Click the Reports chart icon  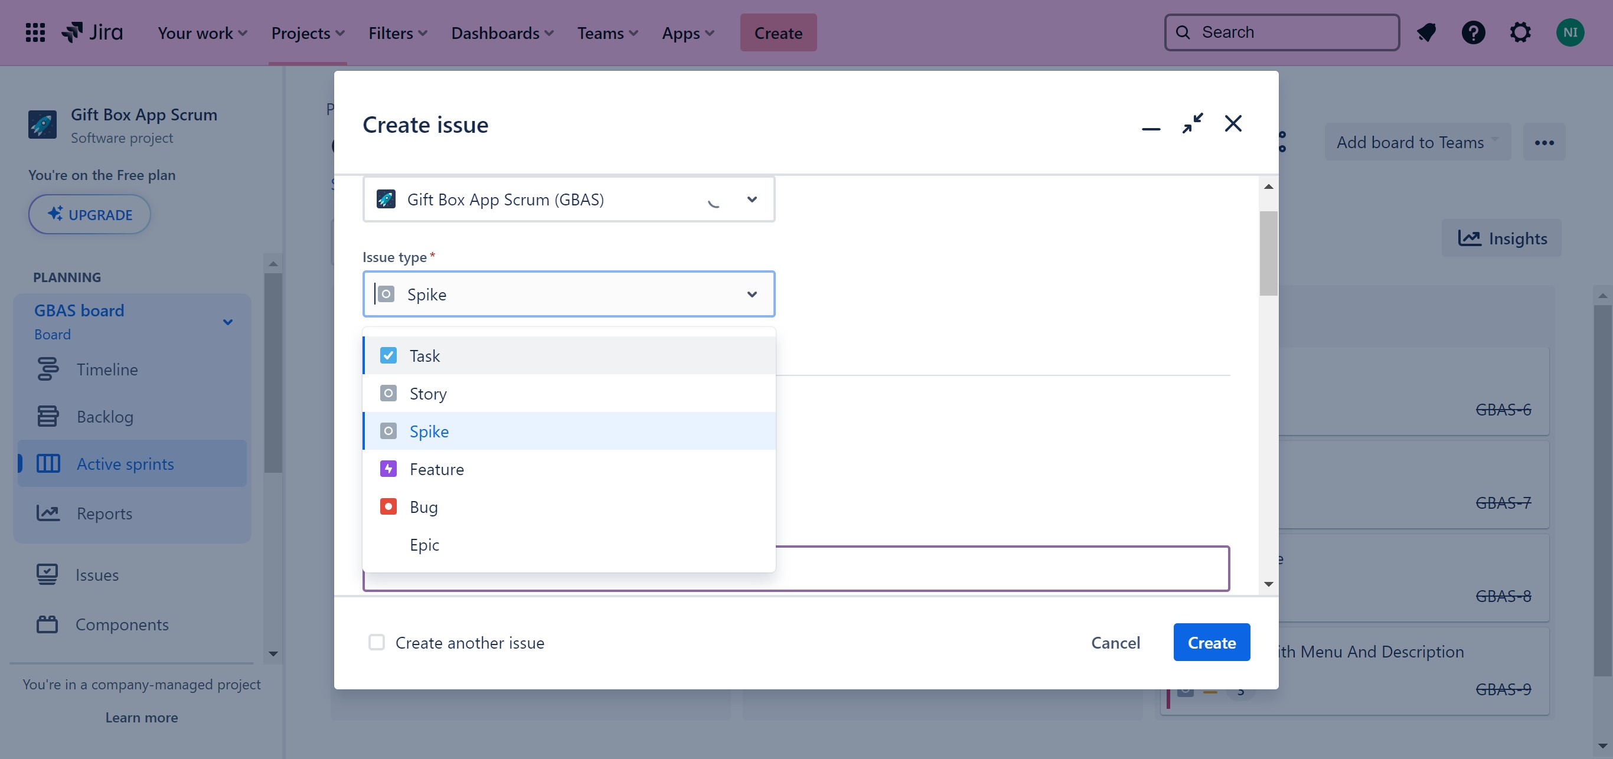tap(48, 513)
